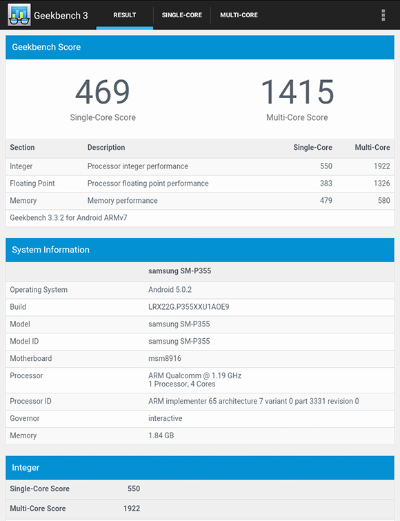
Task: Open the MULTI-CORE tab
Action: 239,15
